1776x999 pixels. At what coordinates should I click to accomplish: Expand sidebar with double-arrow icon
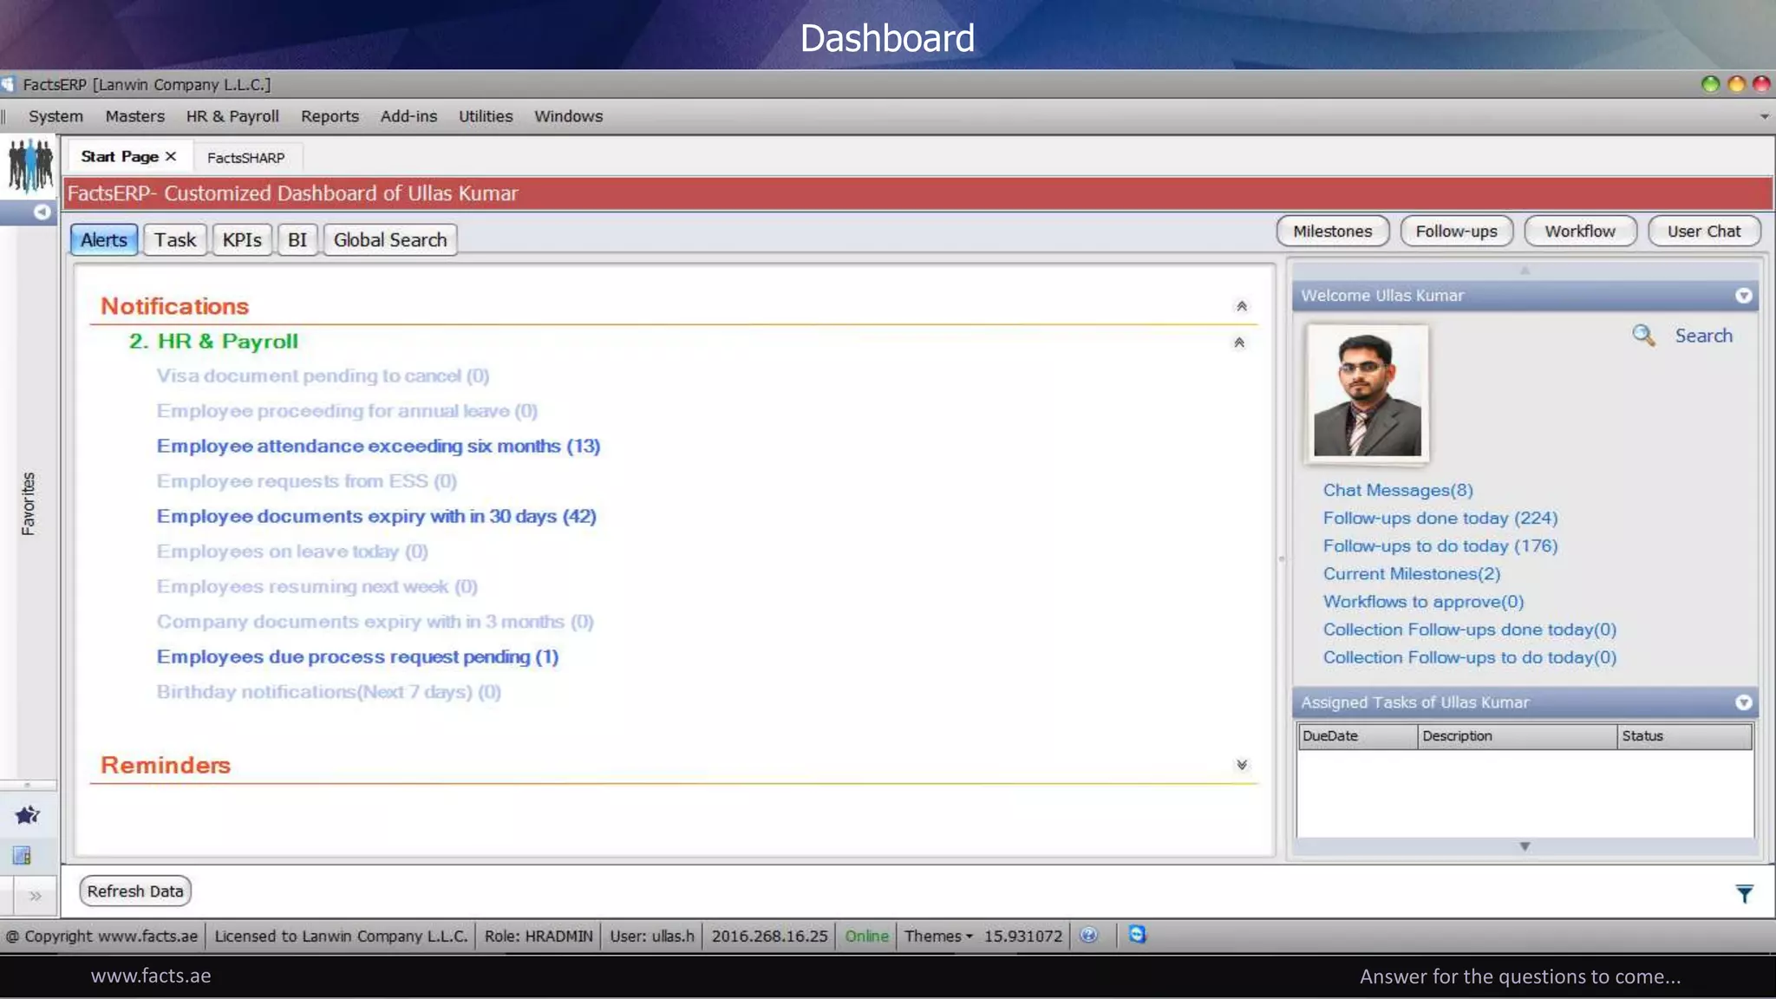[x=36, y=896]
